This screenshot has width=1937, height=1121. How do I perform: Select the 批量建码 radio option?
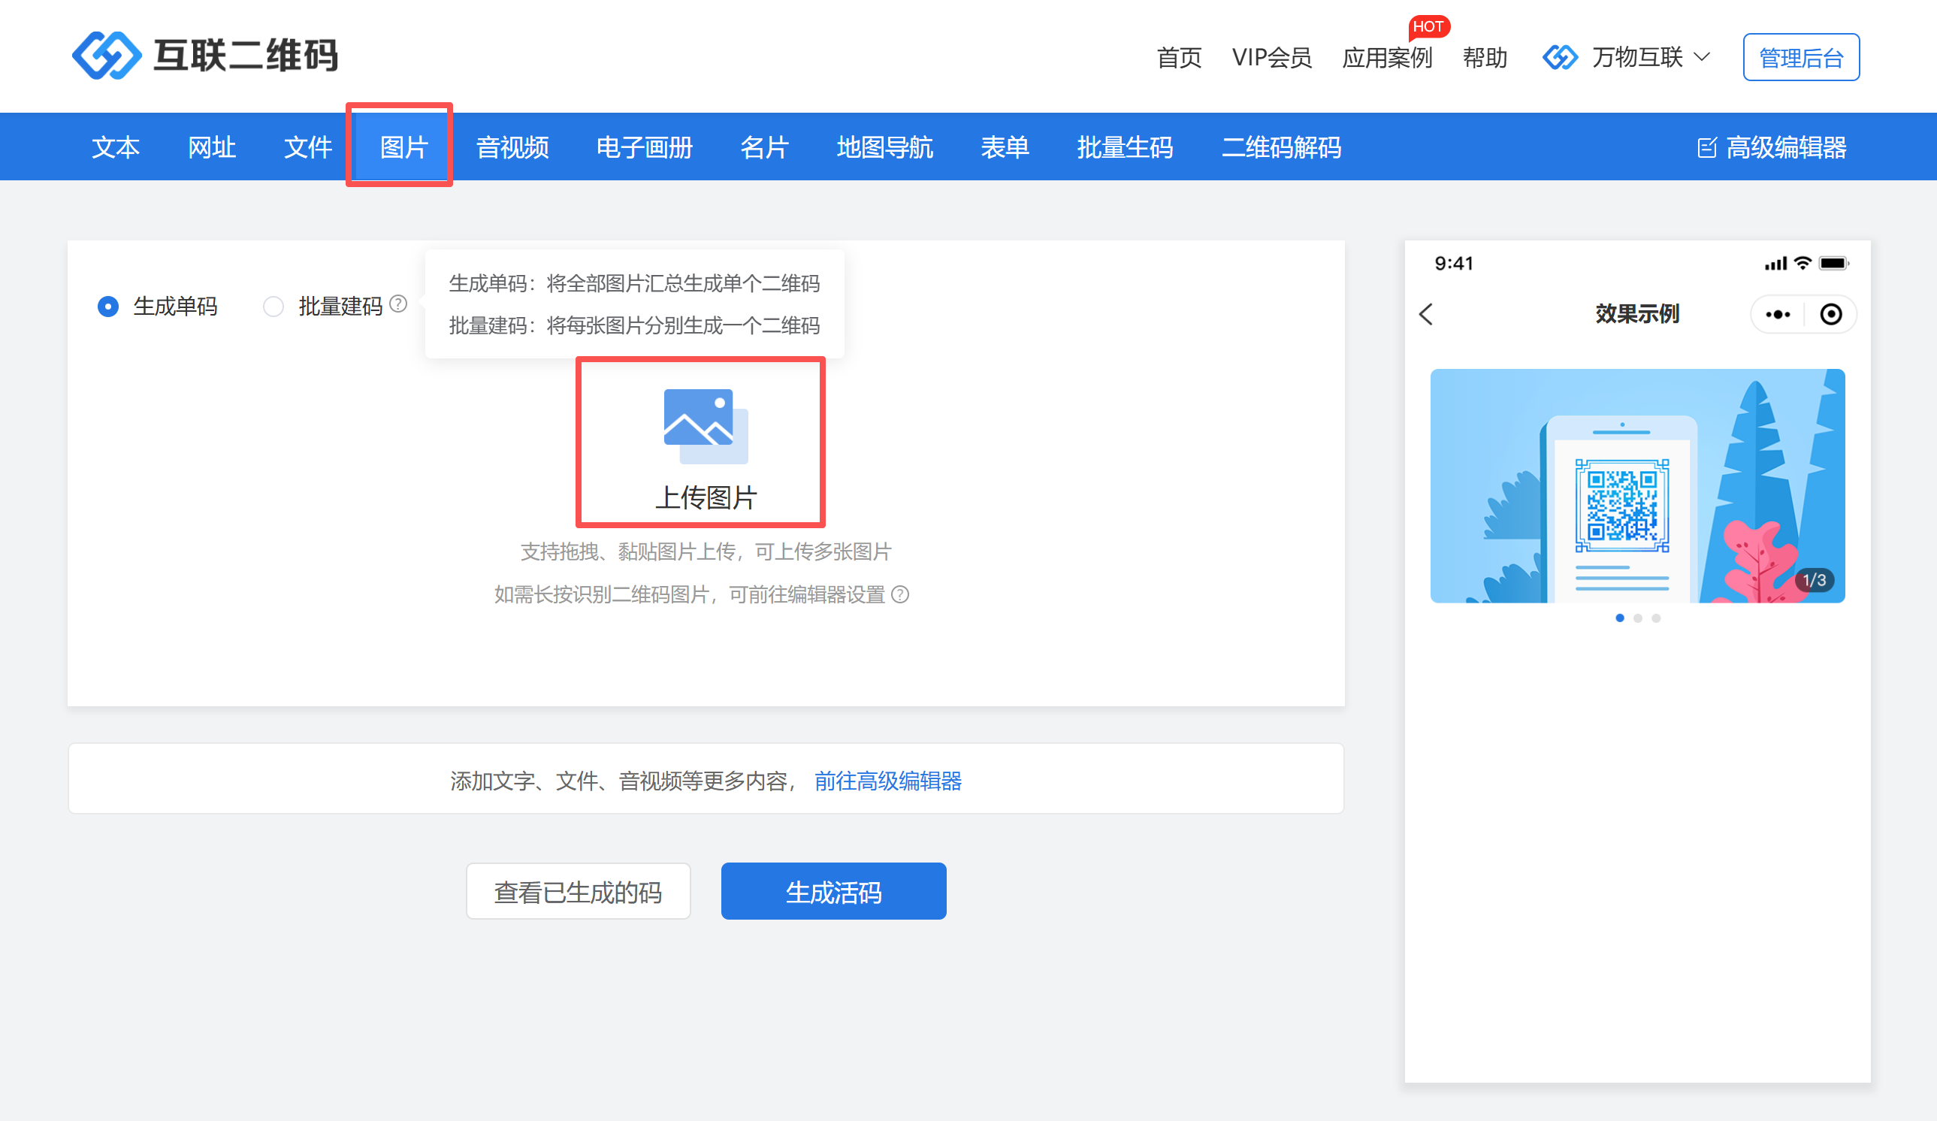pos(273,306)
